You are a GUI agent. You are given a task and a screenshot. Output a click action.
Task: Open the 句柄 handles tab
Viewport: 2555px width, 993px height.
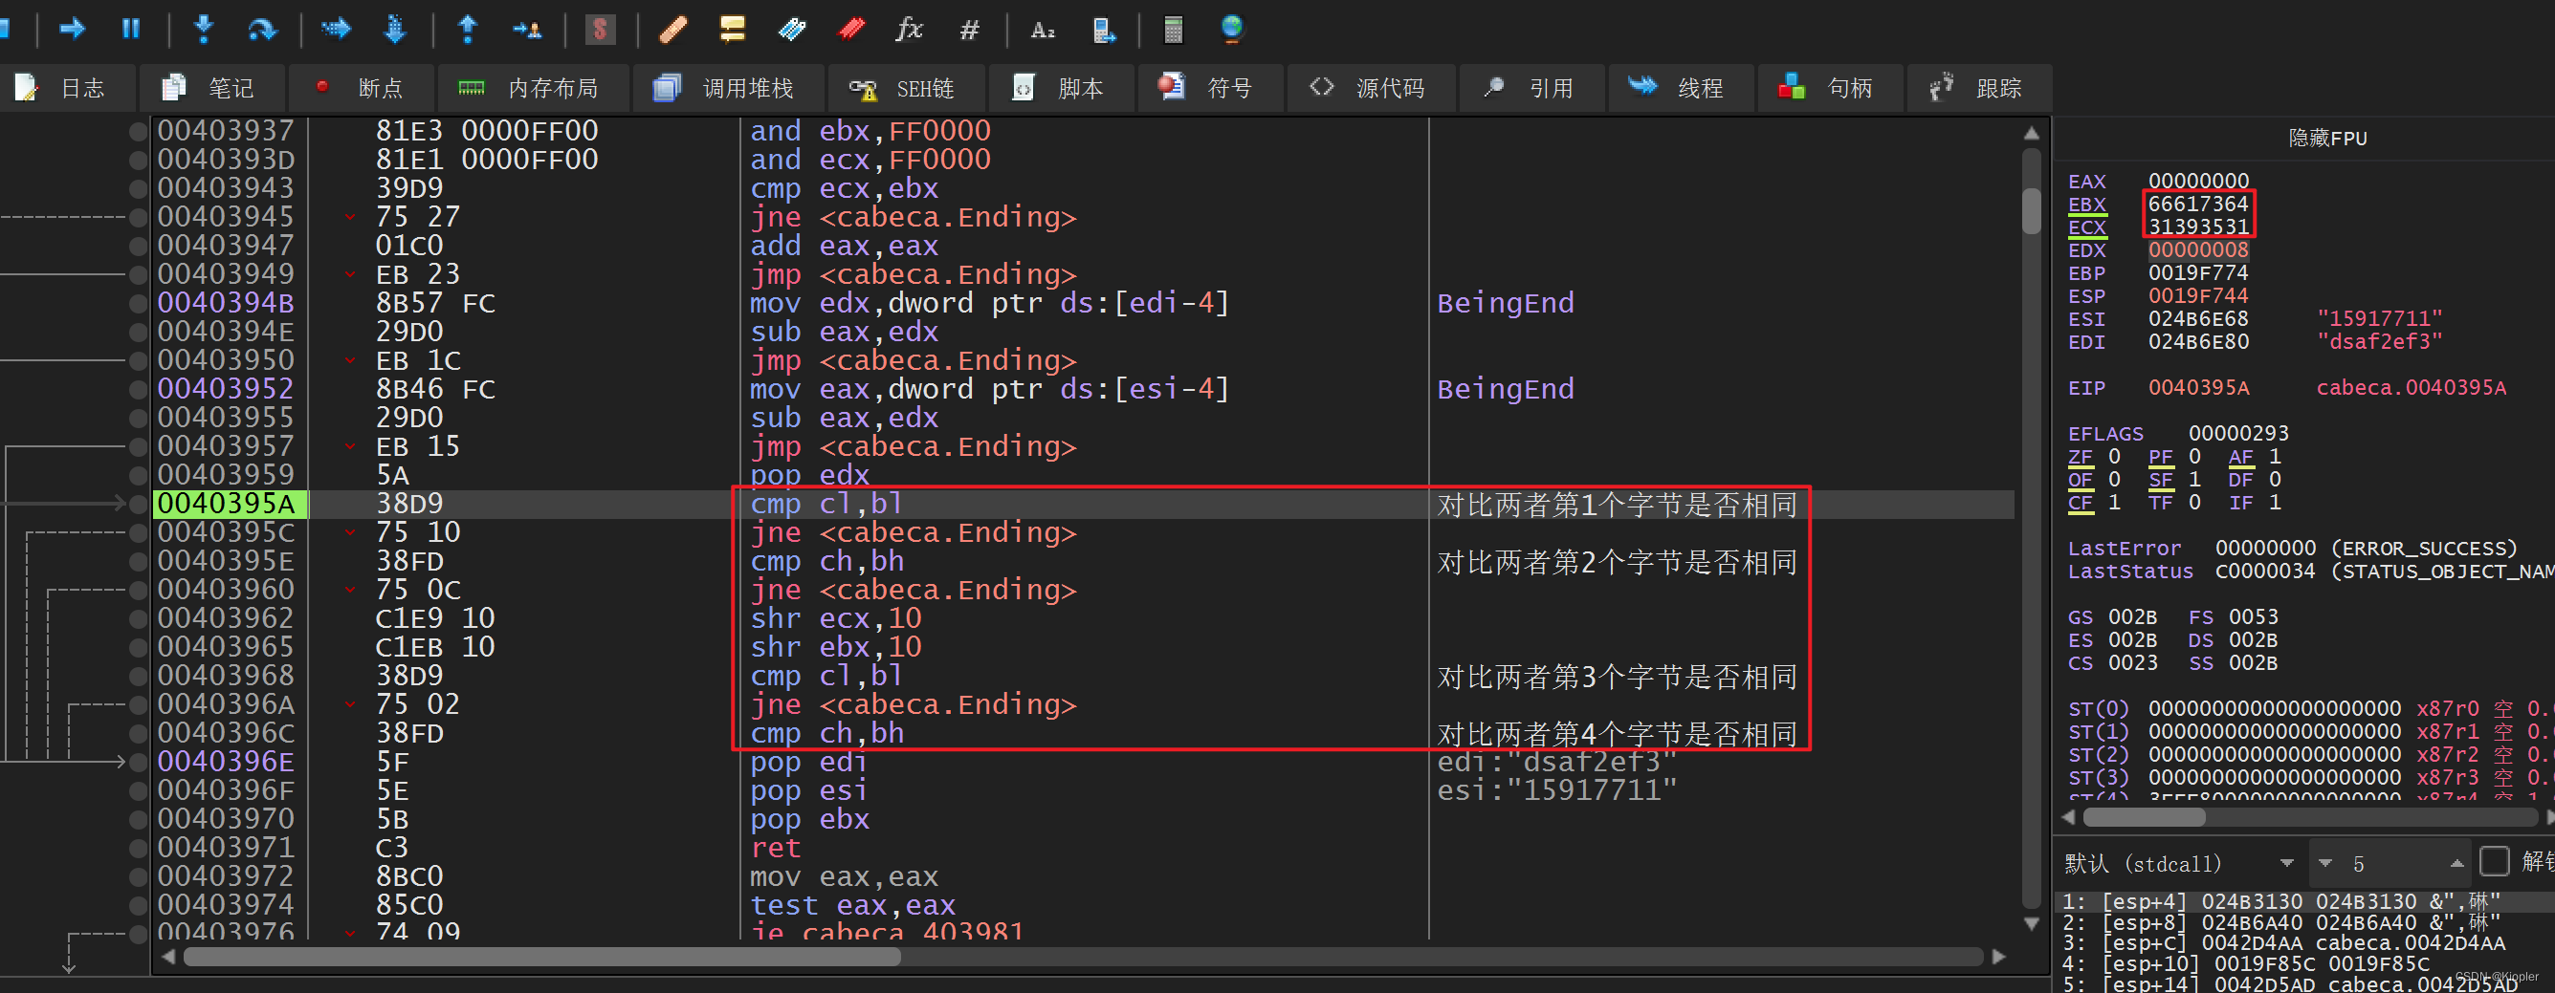pos(1830,88)
